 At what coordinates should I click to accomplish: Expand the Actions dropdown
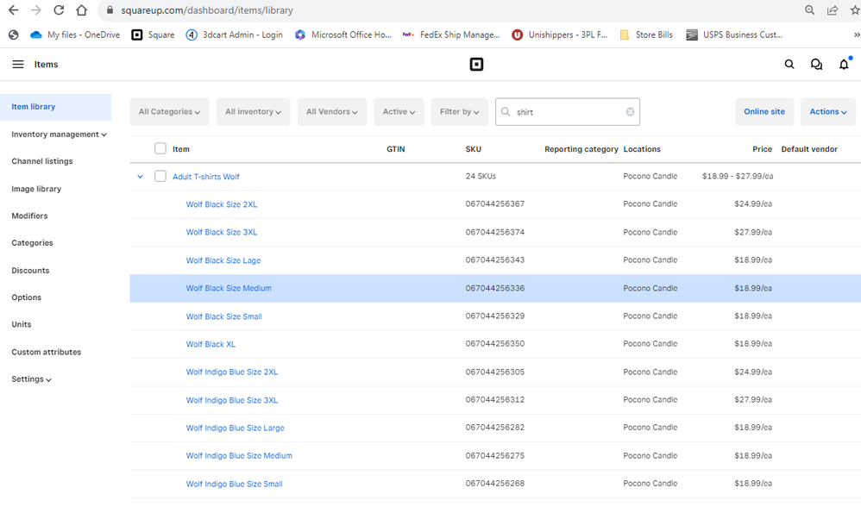[x=827, y=112]
